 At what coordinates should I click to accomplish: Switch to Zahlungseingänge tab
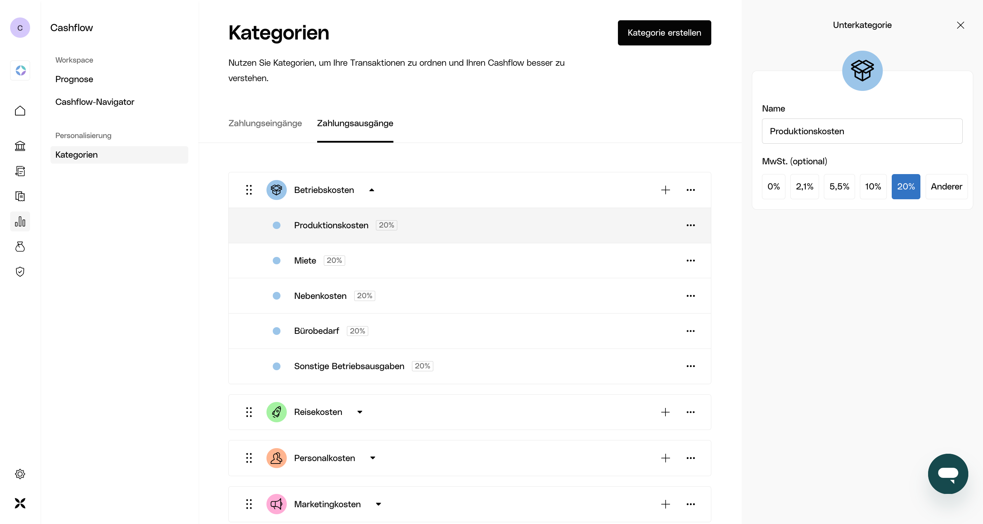pyautogui.click(x=265, y=123)
